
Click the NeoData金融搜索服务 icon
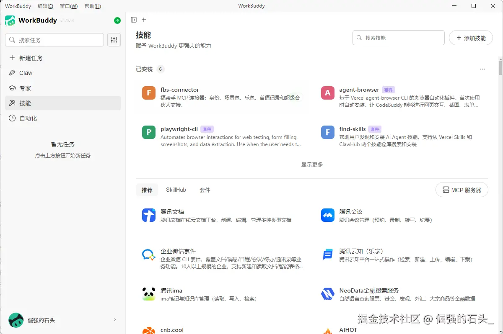point(328,294)
